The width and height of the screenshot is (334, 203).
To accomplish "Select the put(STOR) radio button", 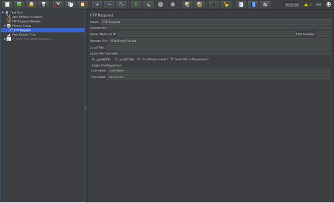I will [x=116, y=59].
